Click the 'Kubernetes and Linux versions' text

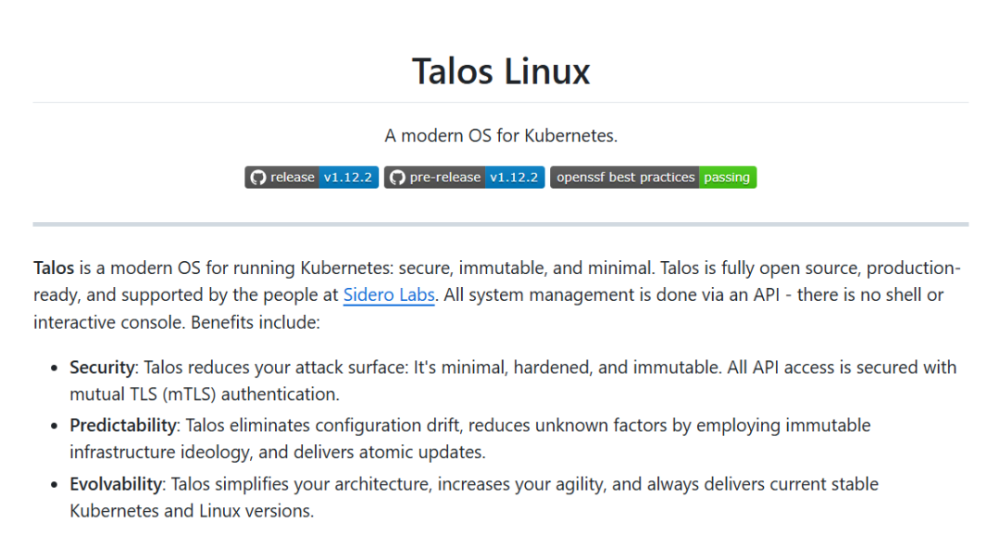[x=192, y=511]
